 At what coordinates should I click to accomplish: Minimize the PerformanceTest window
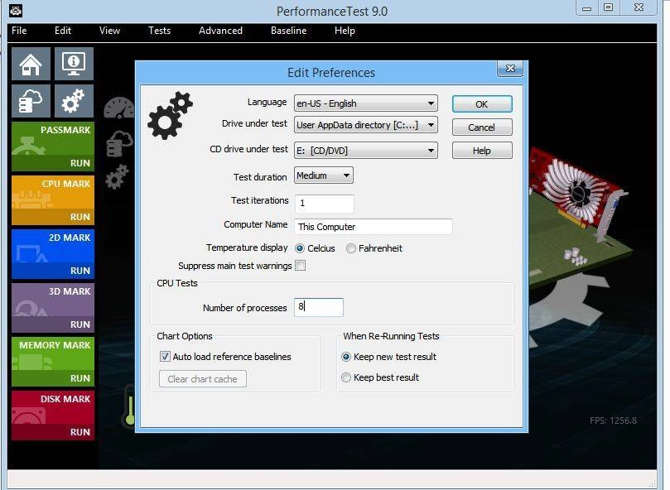(587, 7)
